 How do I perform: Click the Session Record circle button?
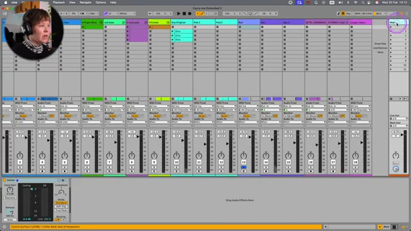tap(216, 13)
